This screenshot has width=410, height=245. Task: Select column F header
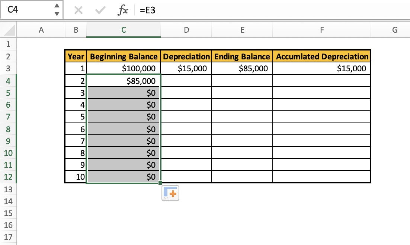click(321, 30)
